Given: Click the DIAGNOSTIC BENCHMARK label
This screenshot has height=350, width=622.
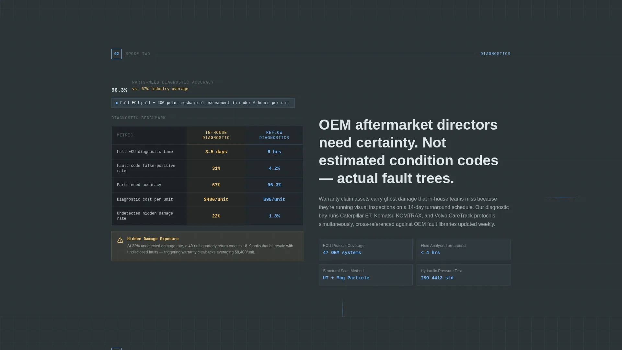Looking at the screenshot, I should [x=138, y=118].
